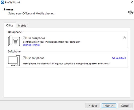
Task: Click the softphone computer illustration icon
Action: (14, 61)
